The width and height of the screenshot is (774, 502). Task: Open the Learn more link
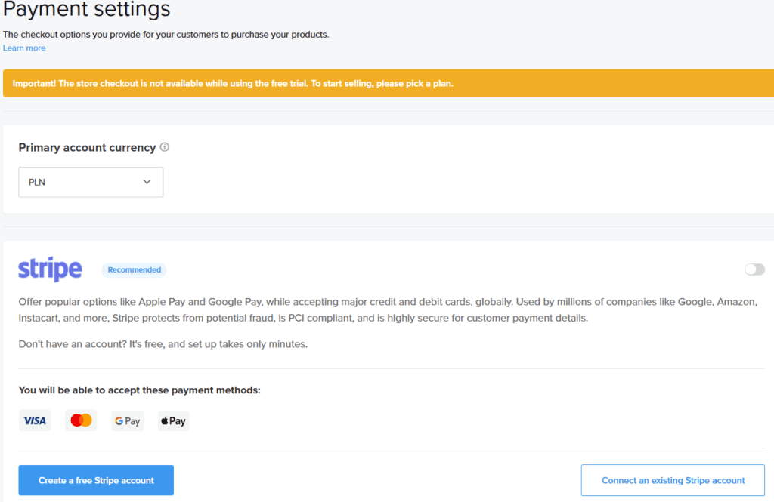point(24,48)
